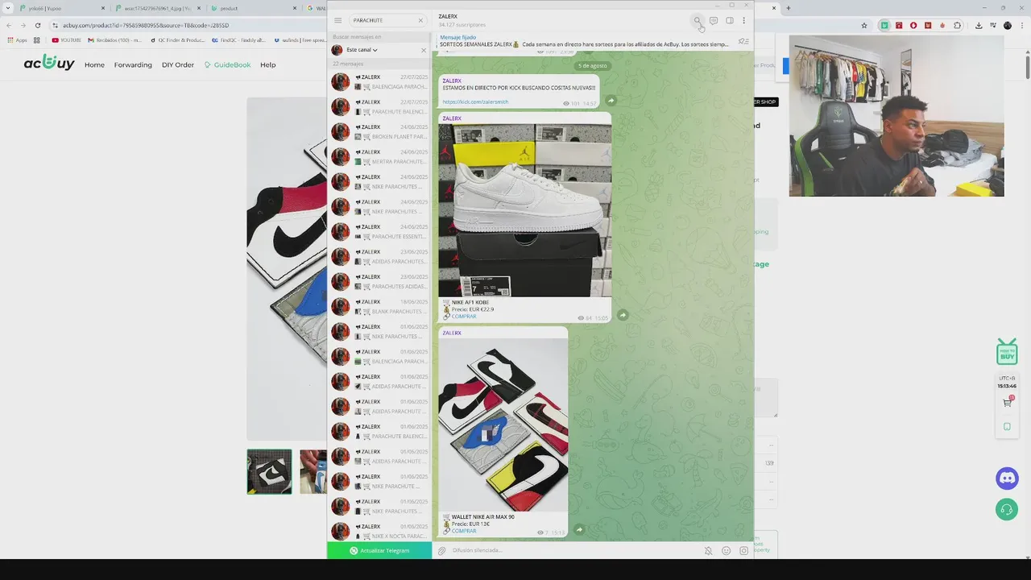Open the emoji picker smiley icon
This screenshot has height=580, width=1031.
pyautogui.click(x=726, y=551)
